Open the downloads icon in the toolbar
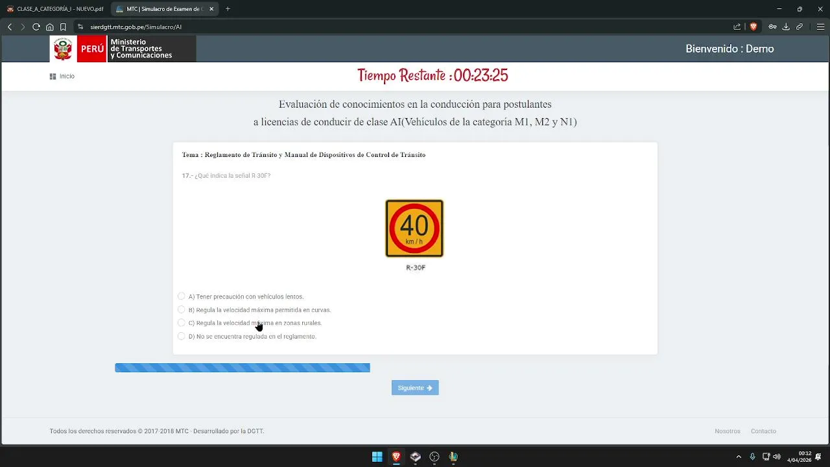Screen dimensions: 830x467 [x=786, y=27]
